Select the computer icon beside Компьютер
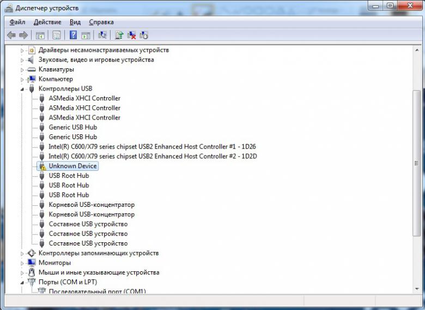This screenshot has width=425, height=310. (32, 79)
